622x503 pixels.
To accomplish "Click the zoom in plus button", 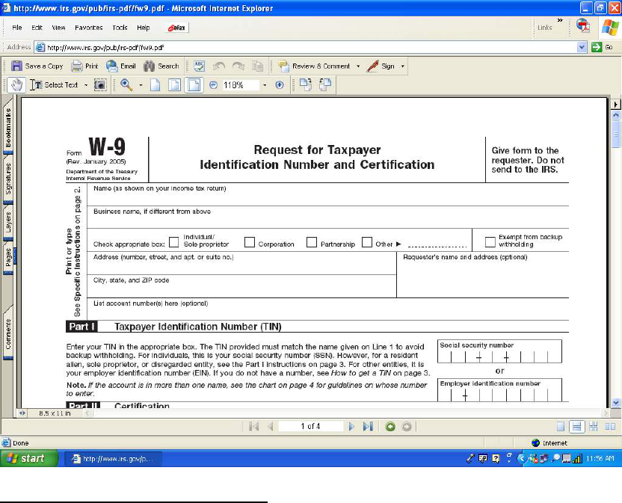I will 280,85.
